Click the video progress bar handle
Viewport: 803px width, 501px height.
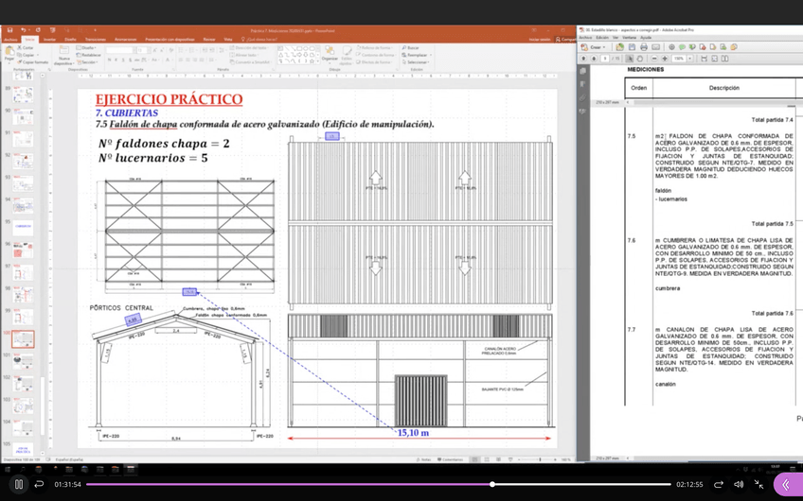click(x=491, y=484)
